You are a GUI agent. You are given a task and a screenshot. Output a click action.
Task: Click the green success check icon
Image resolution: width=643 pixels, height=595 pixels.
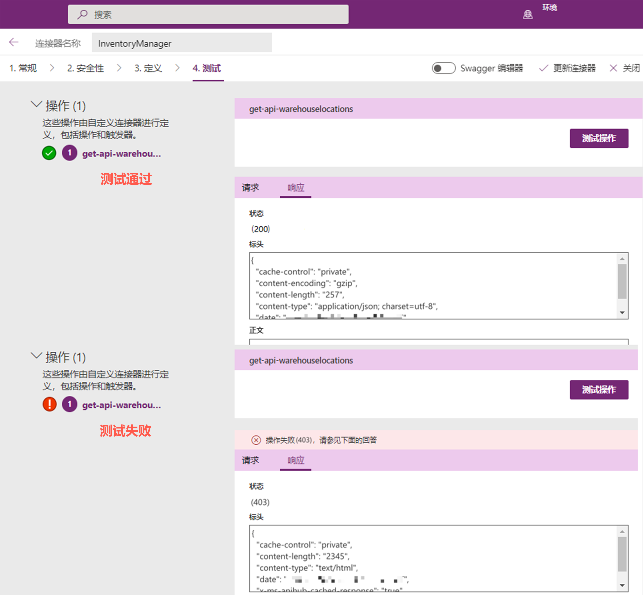point(49,153)
